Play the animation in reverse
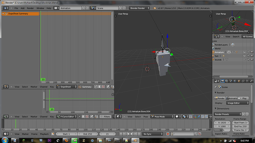The image size is (255, 143). coord(128,134)
